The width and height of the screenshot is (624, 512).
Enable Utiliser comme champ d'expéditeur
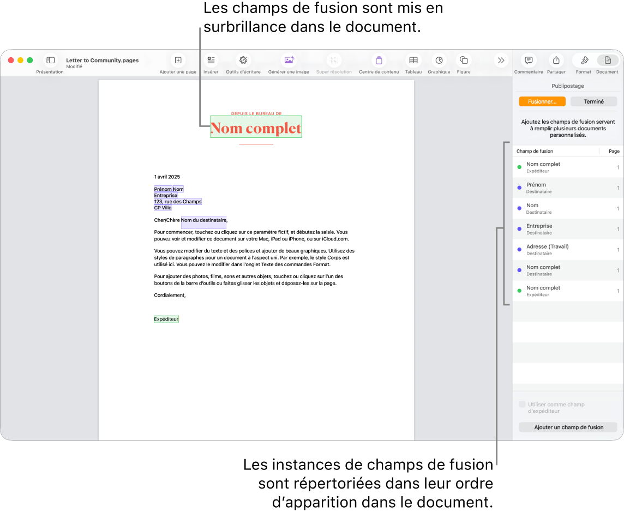tap(521, 405)
